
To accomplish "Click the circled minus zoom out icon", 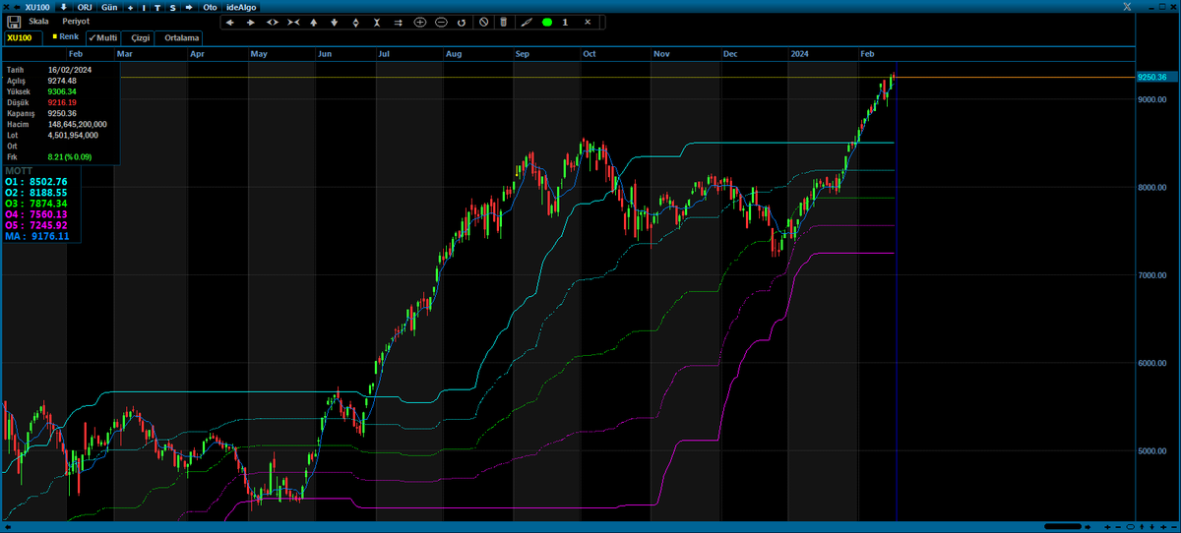I will coord(441,22).
